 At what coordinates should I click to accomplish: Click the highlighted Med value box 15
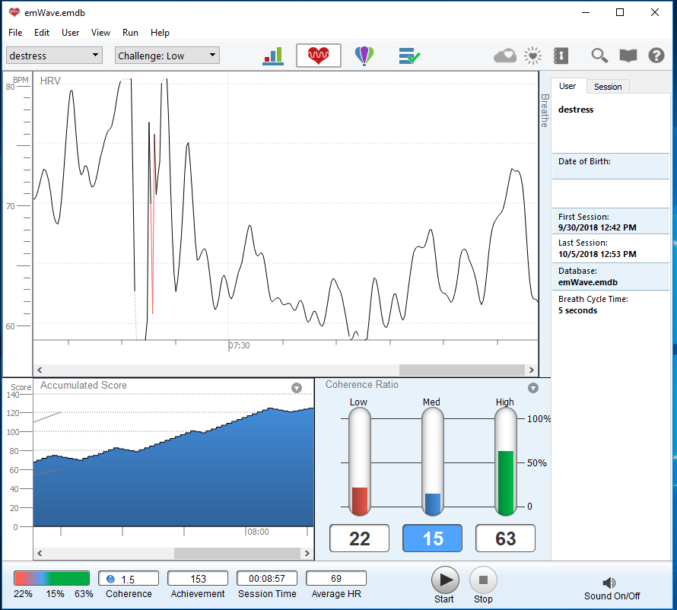pos(432,539)
